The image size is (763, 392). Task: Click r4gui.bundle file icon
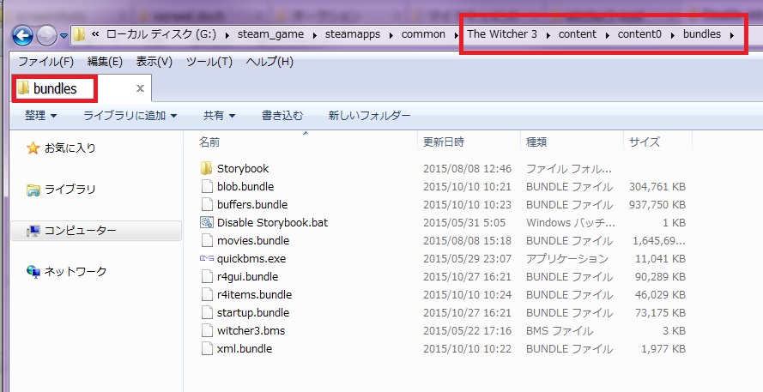tap(207, 277)
